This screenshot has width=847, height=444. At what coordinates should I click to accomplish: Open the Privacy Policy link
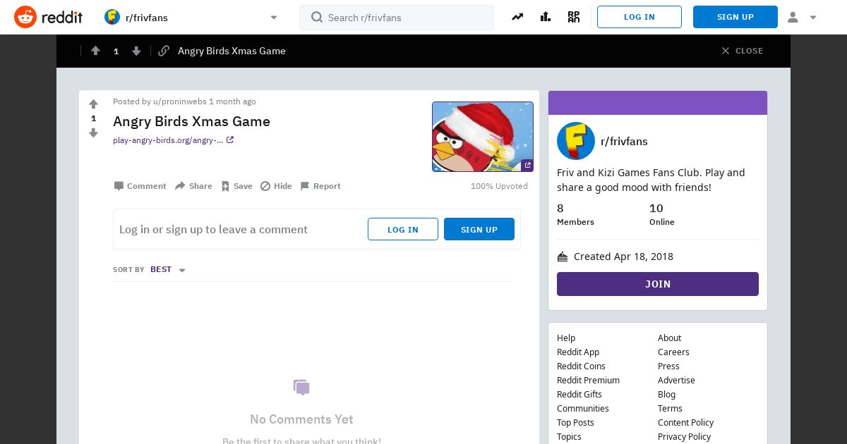684,437
